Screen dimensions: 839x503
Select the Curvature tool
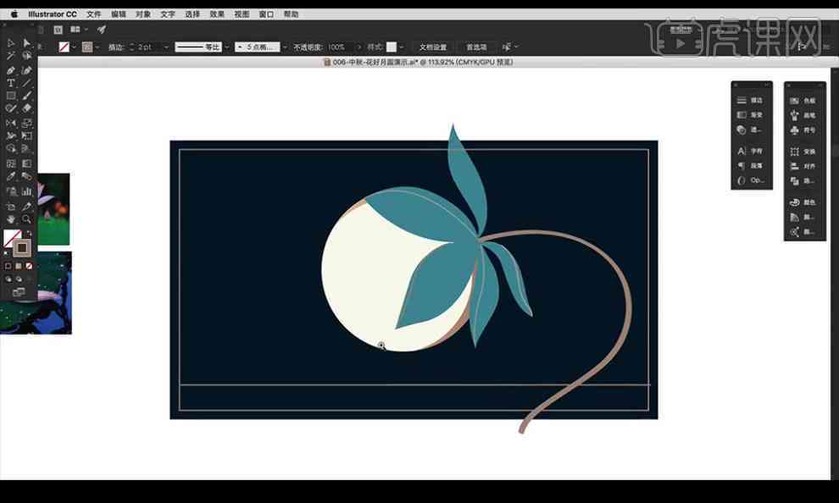click(x=27, y=70)
